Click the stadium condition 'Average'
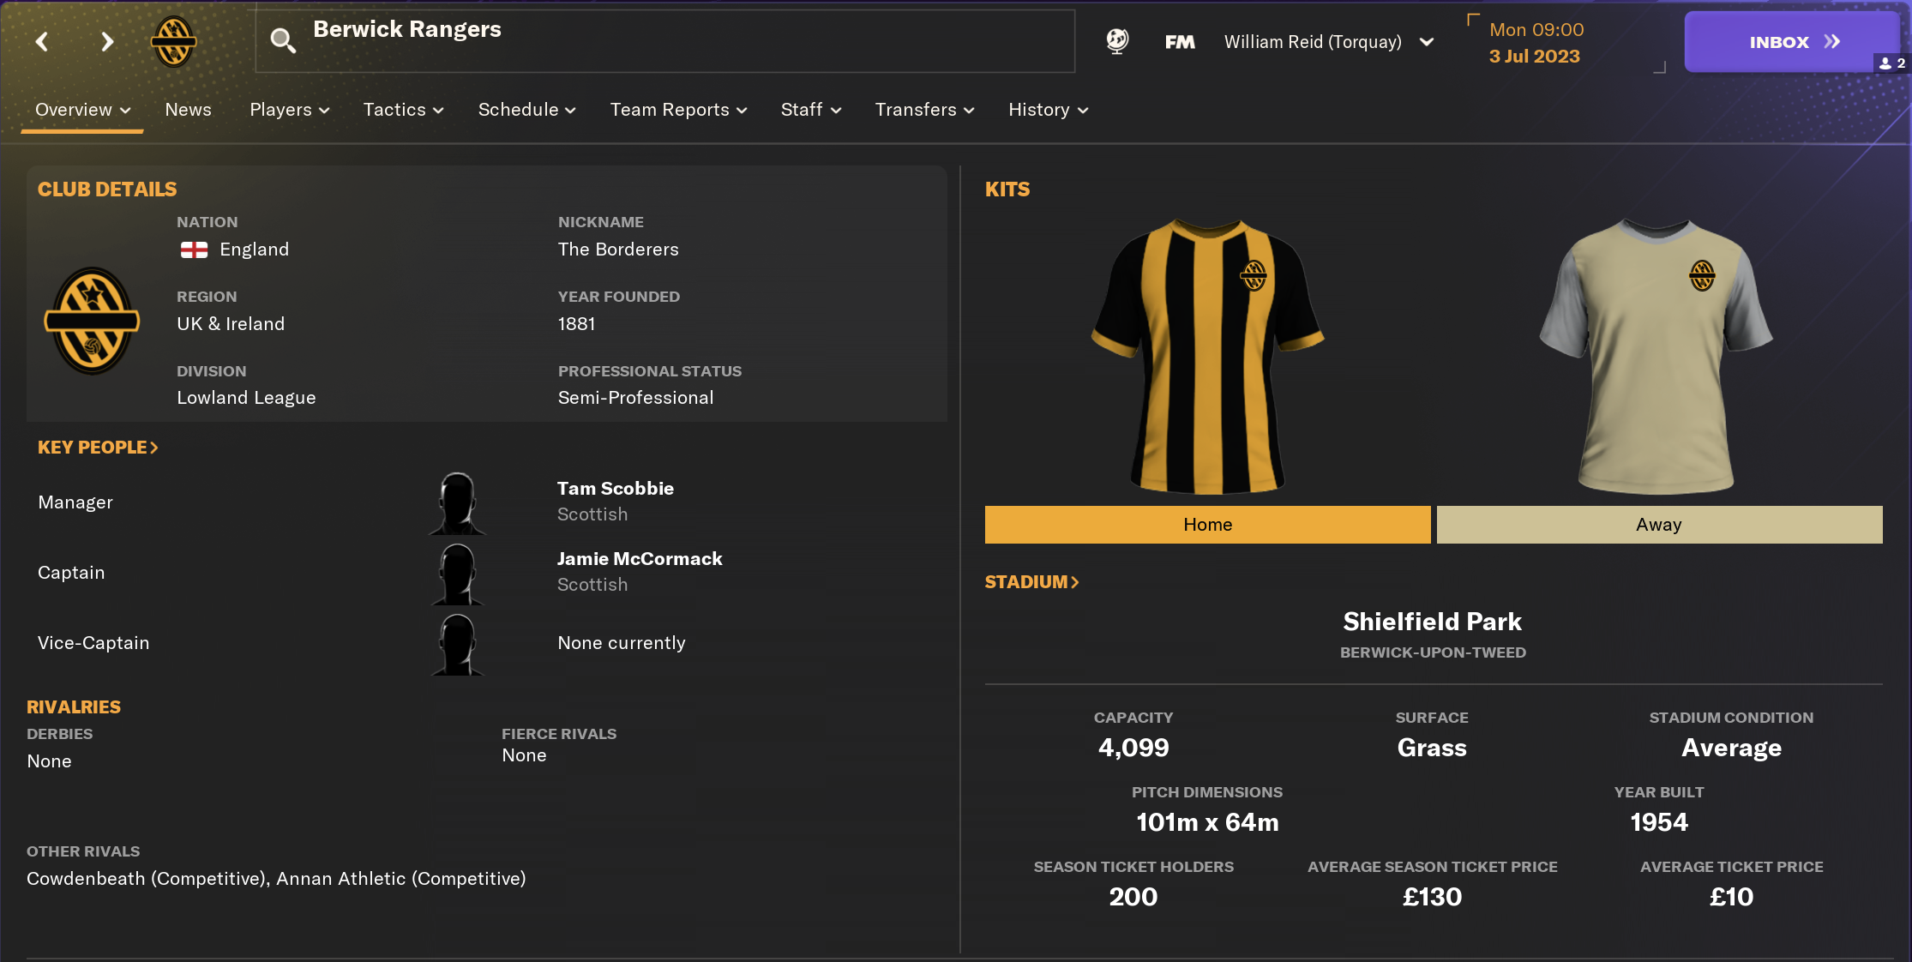 point(1731,748)
